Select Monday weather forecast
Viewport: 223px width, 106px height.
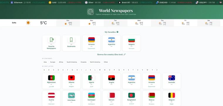point(92,23)
